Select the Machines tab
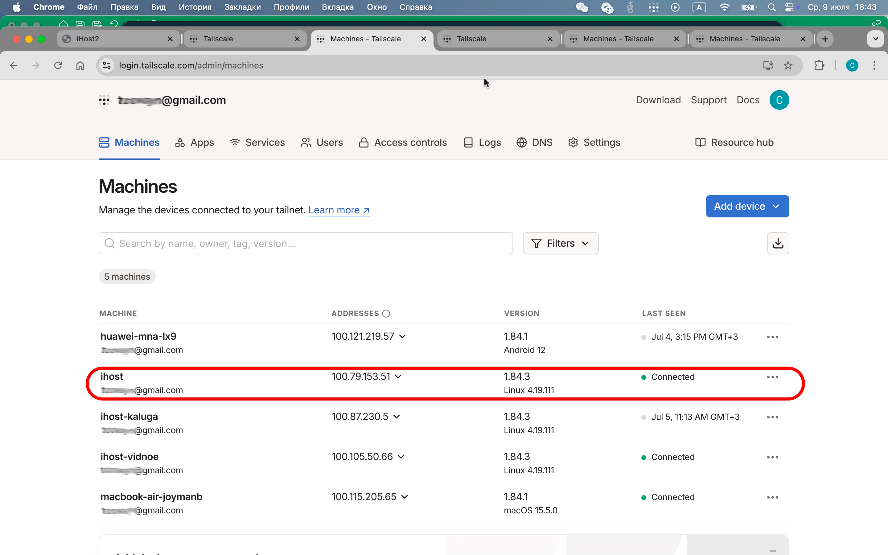The height and width of the screenshot is (555, 888). click(129, 142)
